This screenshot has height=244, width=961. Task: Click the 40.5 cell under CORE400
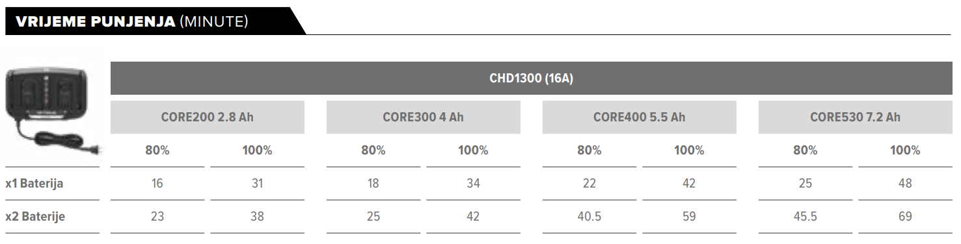pos(589,217)
